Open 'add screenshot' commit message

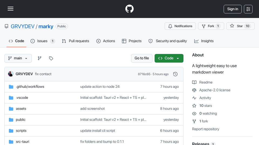93,109
